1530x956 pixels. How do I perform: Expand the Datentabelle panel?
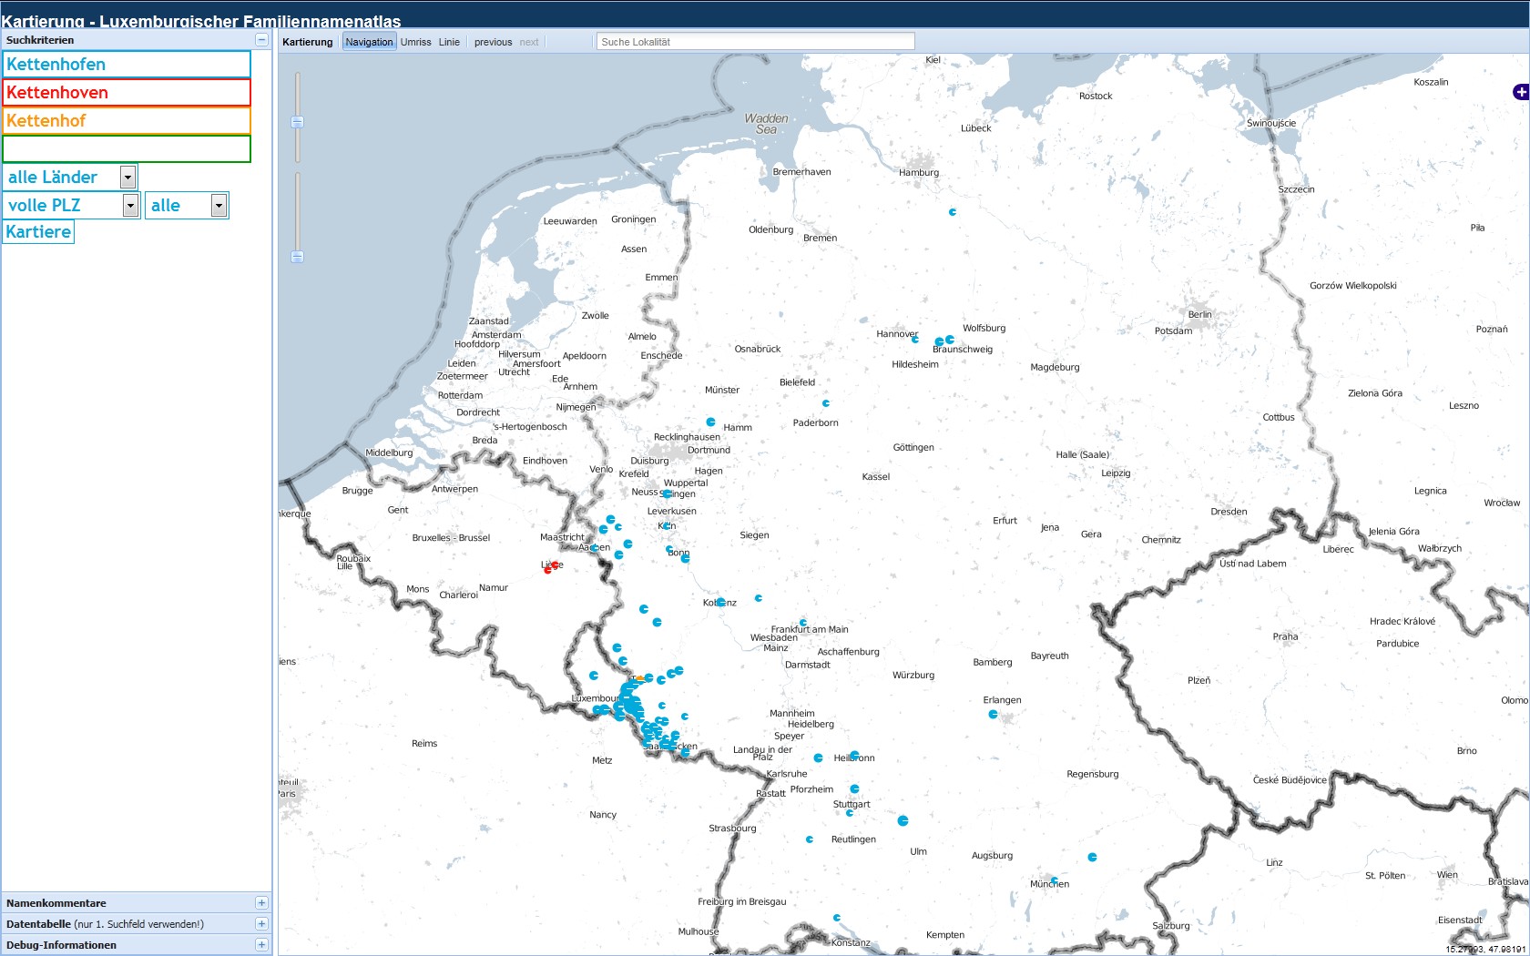point(261,924)
